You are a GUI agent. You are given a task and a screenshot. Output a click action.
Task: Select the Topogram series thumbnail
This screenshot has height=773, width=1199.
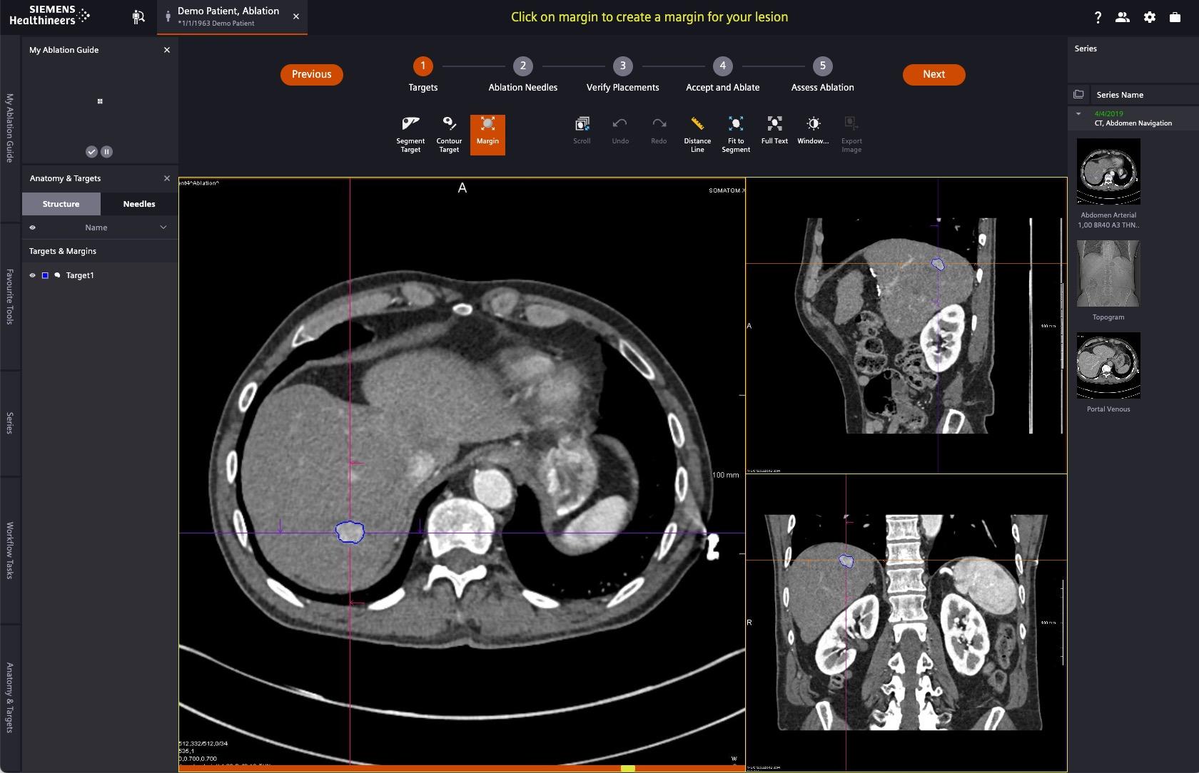tap(1108, 274)
